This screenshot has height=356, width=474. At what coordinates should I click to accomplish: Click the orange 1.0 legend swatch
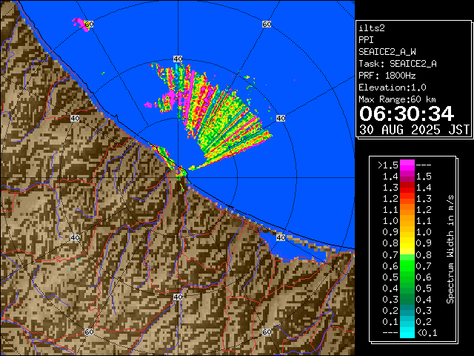(407, 220)
